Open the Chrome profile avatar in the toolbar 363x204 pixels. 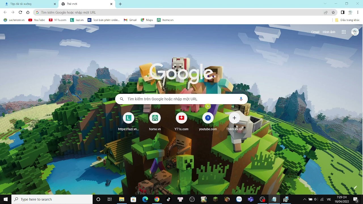(x=350, y=12)
